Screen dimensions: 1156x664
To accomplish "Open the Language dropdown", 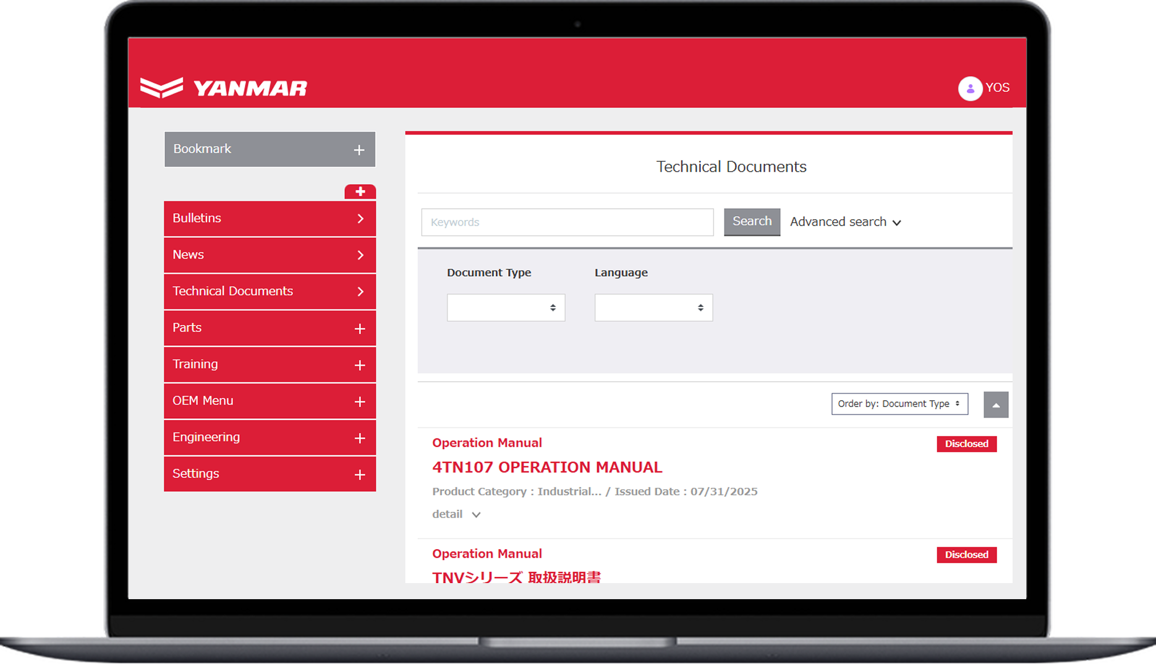I will click(653, 307).
